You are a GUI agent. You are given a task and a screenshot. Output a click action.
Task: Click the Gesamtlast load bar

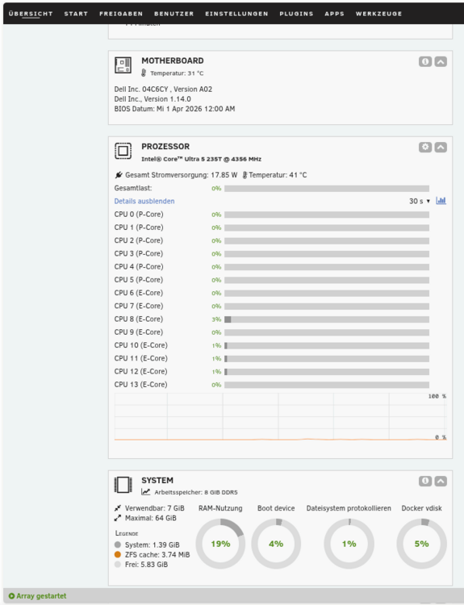click(327, 188)
